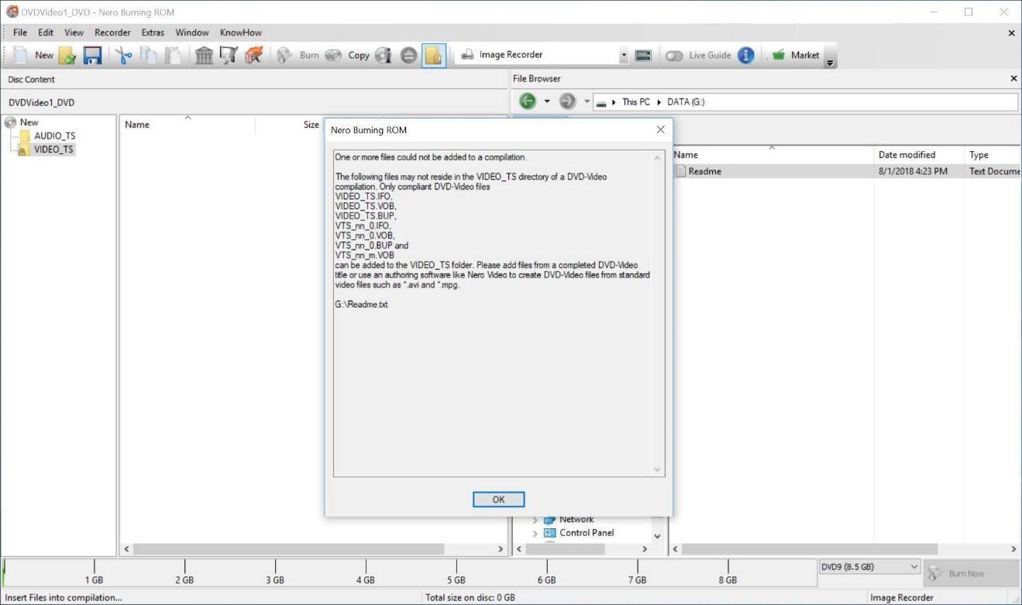This screenshot has width=1022, height=605.
Task: Open the toolbar overflow options arrow
Action: [831, 64]
